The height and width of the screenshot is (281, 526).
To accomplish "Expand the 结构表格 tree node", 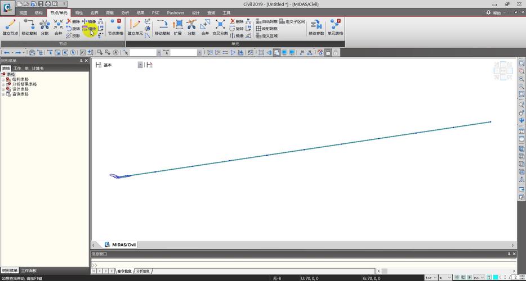I will pyautogui.click(x=3, y=79).
